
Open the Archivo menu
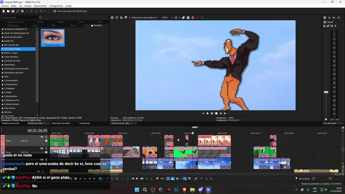[x=5, y=6]
